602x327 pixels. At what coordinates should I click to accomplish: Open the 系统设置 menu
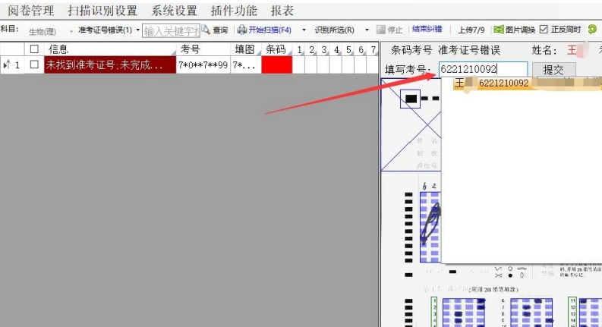point(174,11)
